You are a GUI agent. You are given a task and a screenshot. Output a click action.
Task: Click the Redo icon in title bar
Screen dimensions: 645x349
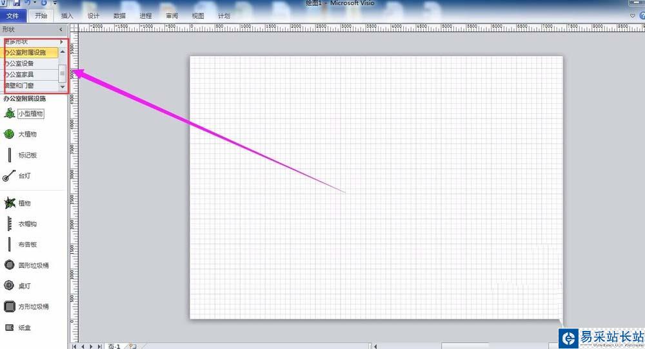[44, 3]
